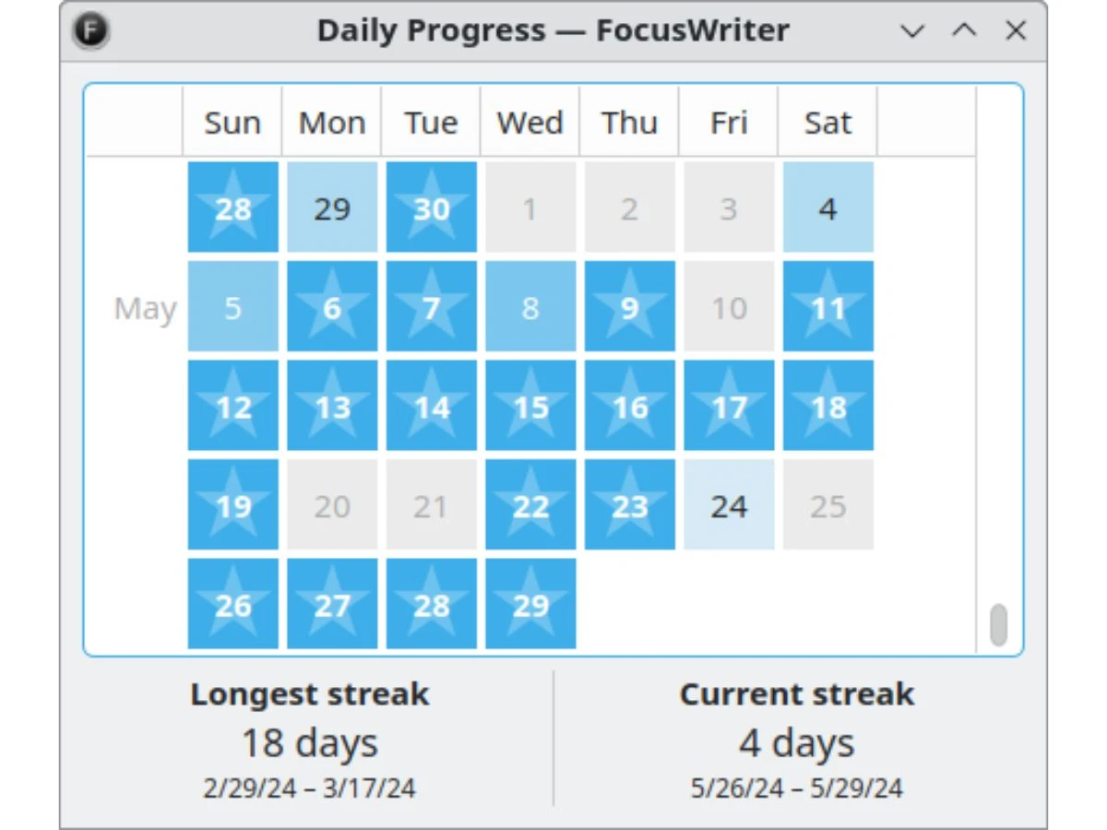Select the light blue May 24 cell
Image resolution: width=1107 pixels, height=830 pixels.
(x=729, y=504)
